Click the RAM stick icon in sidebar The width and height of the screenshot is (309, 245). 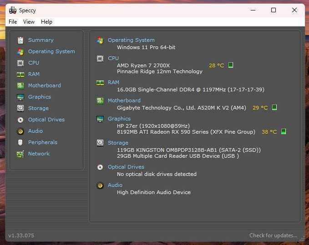click(20, 75)
